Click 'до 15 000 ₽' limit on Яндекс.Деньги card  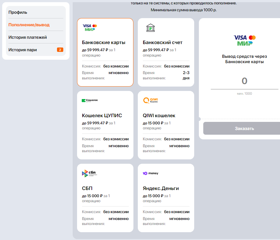coord(153,196)
